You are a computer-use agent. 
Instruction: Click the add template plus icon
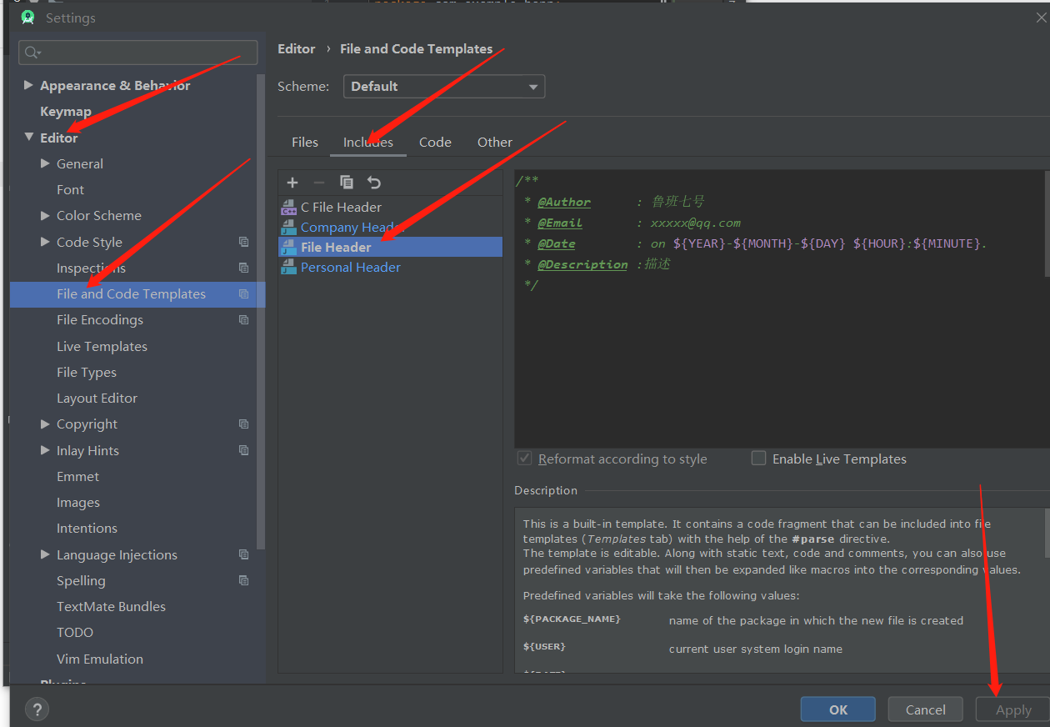tap(292, 182)
